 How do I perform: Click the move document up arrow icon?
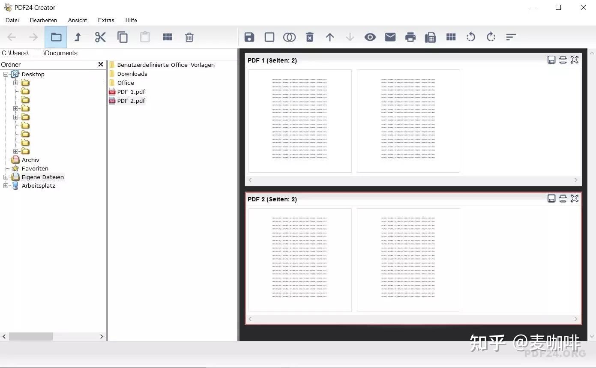pyautogui.click(x=329, y=37)
